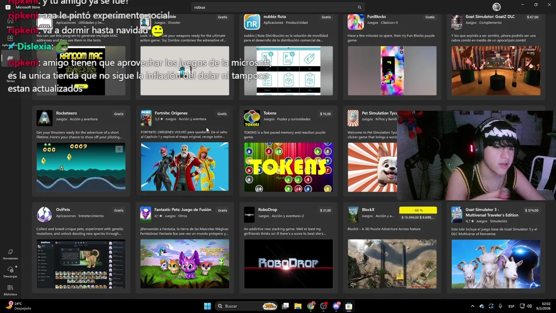Open the nubbix Ruta NR app icon

[x=252, y=22]
